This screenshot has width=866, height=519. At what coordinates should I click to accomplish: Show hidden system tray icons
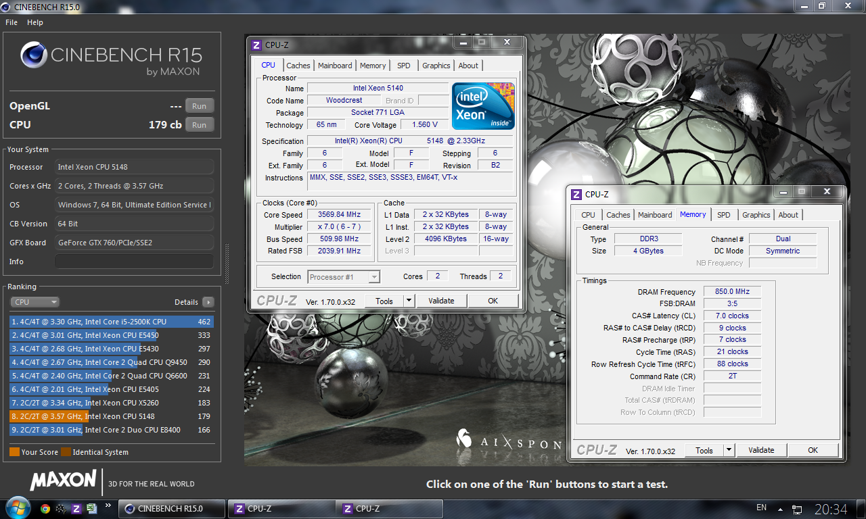tap(781, 509)
